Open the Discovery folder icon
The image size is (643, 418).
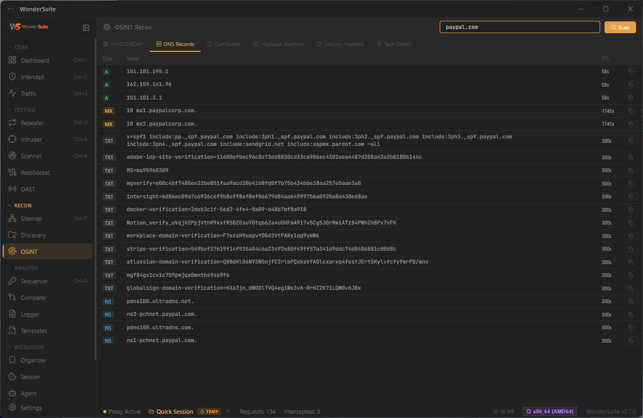click(12, 235)
